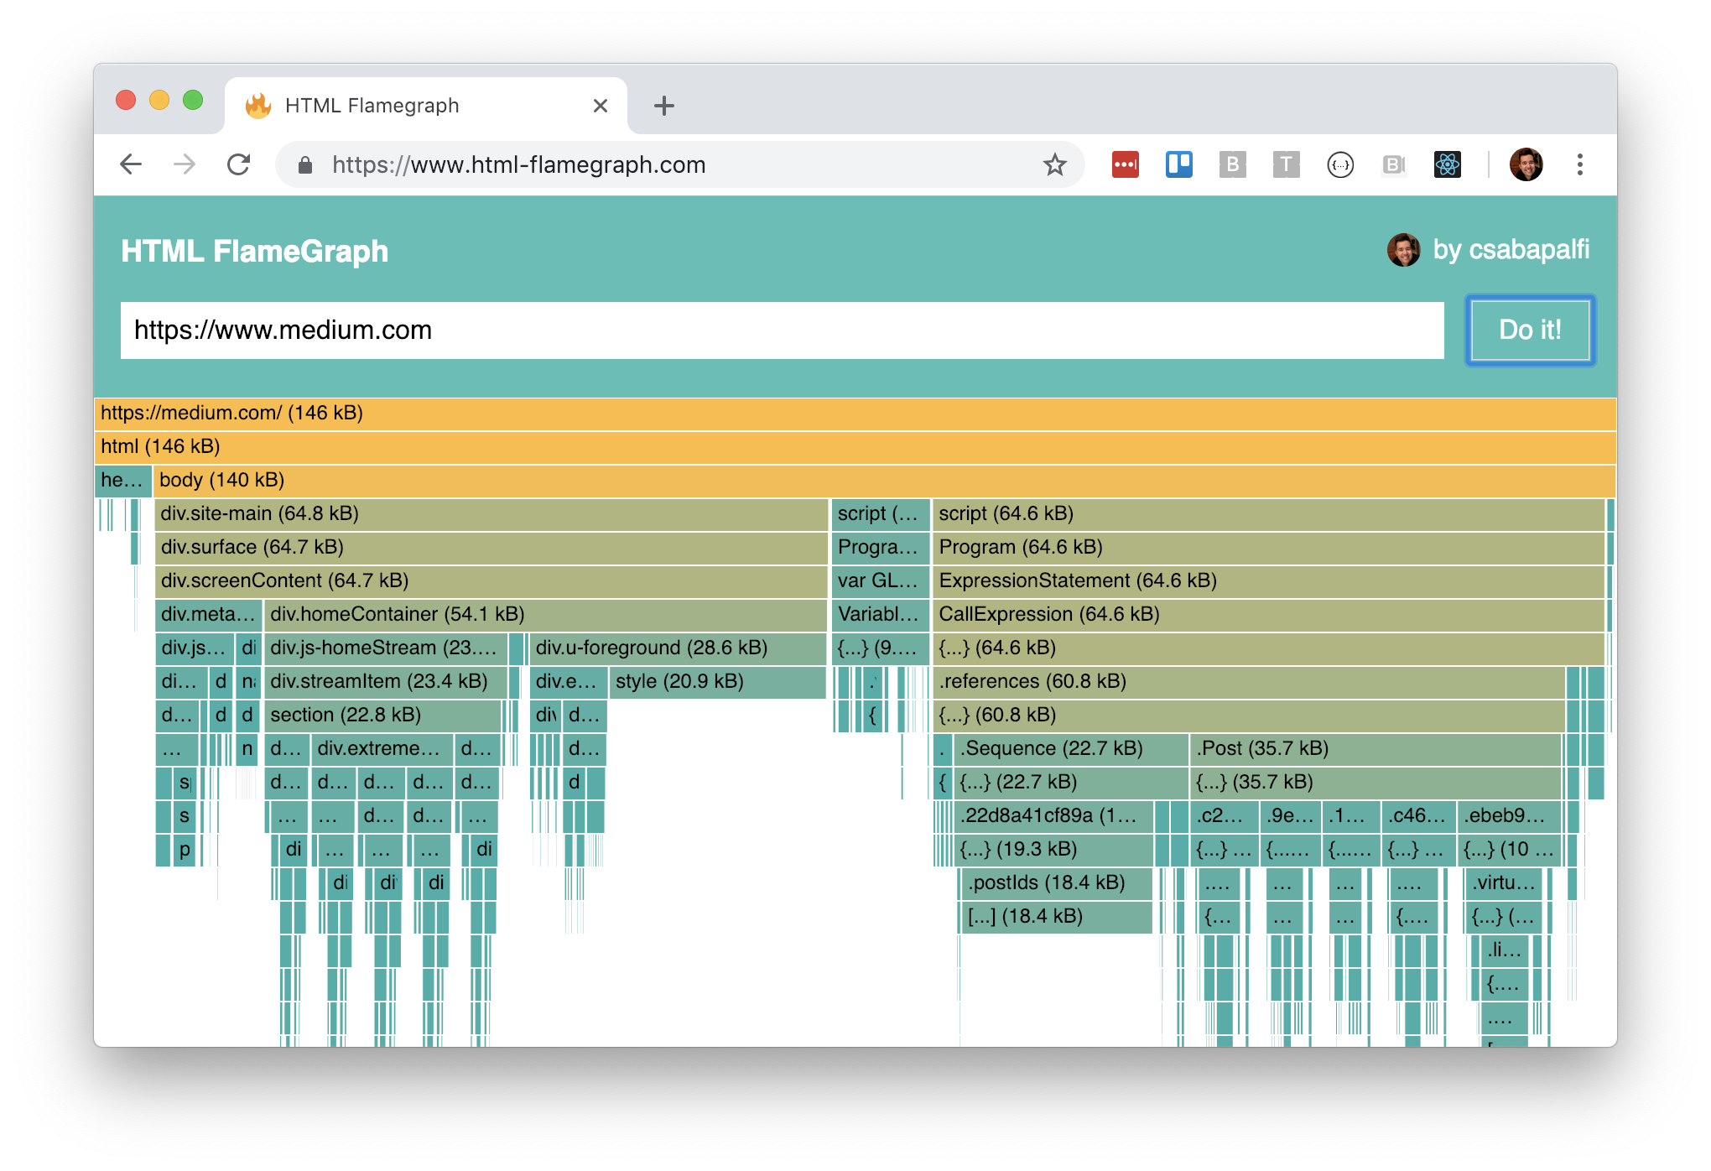1711x1171 pixels.
Task: Select the div.u-foreground (28.6 kB) bar
Action: pos(679,648)
